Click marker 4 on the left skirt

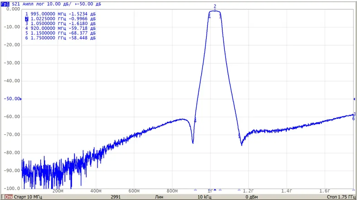pyautogui.click(x=195, y=121)
